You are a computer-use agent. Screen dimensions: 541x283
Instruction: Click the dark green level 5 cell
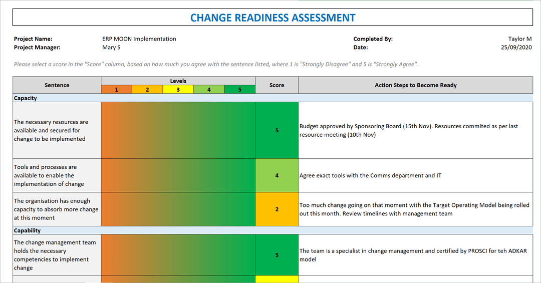(x=239, y=90)
